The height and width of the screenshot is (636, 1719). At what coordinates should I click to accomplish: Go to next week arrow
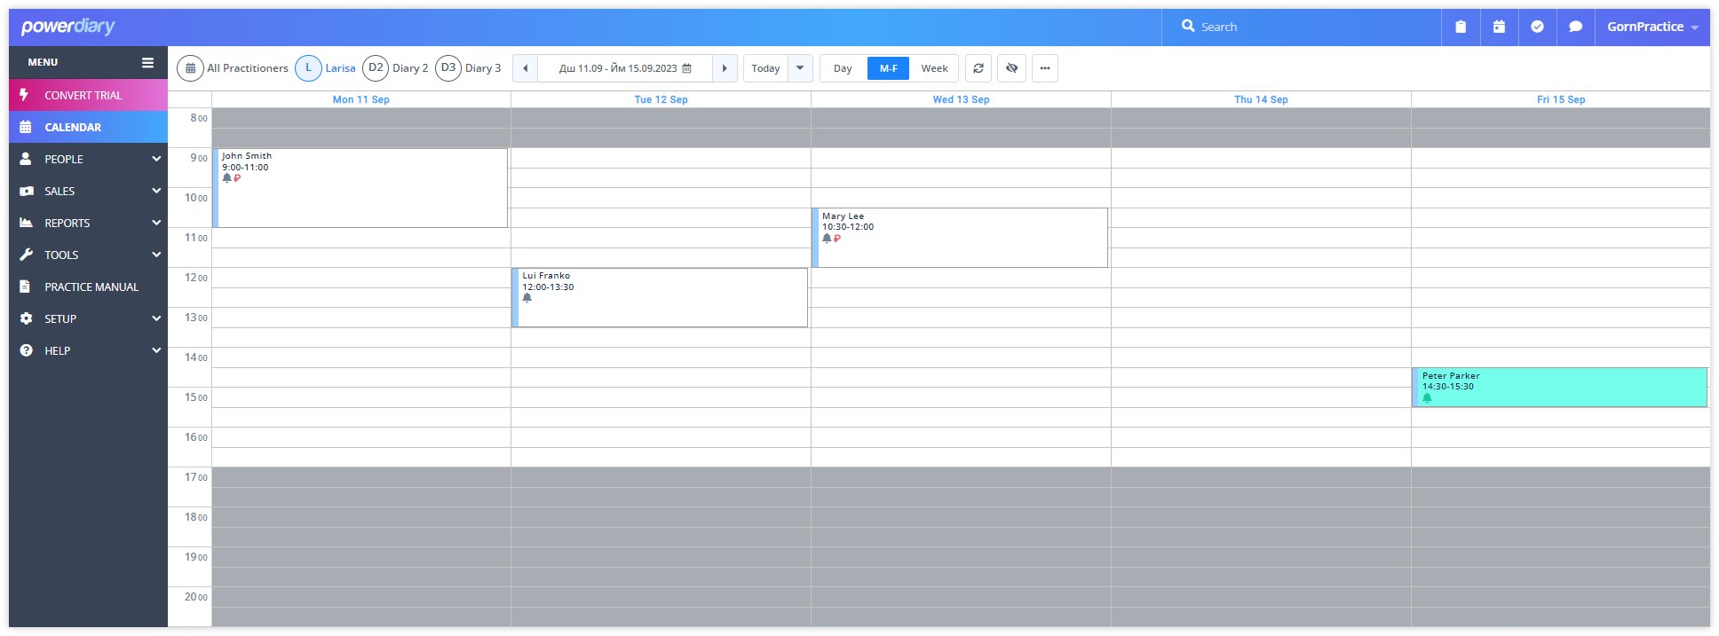(x=725, y=68)
